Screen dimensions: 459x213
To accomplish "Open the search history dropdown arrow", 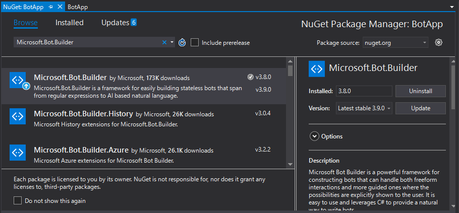I will point(172,42).
